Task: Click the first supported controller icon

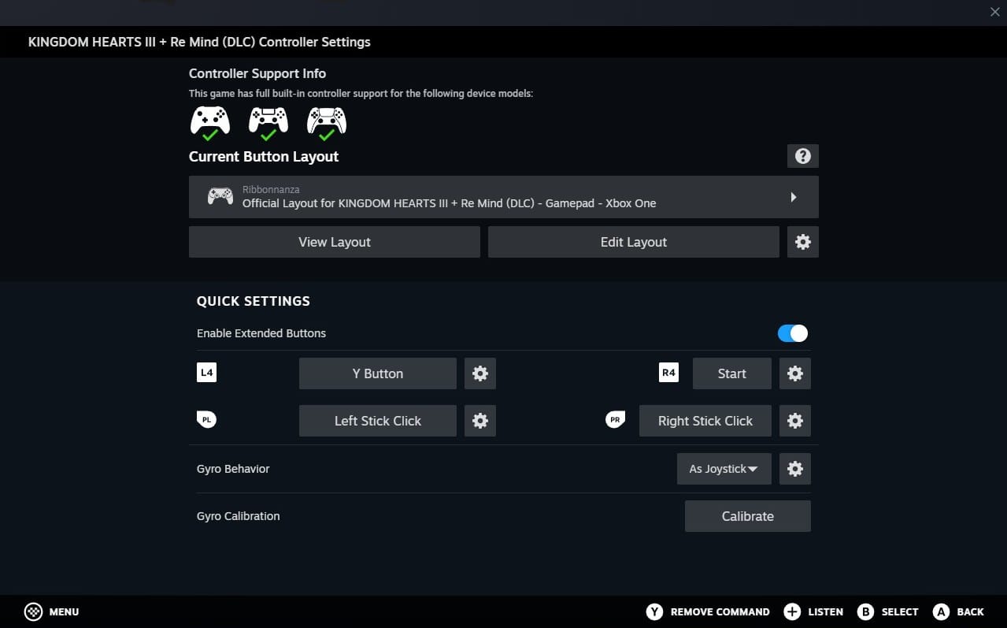Action: [210, 123]
